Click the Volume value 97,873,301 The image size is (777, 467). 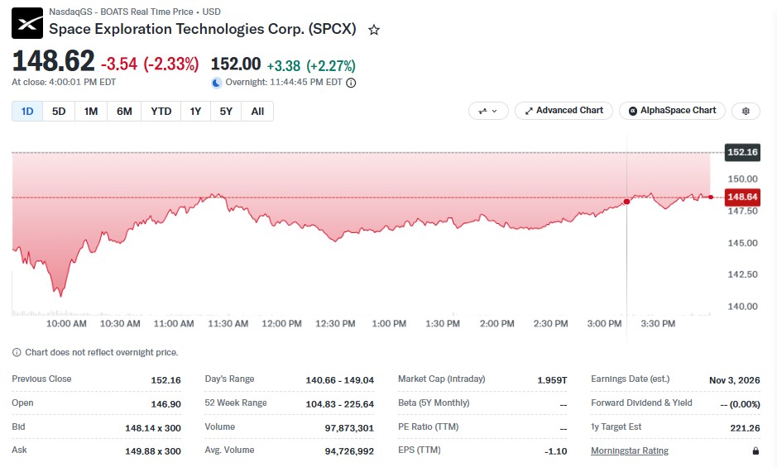point(349,428)
